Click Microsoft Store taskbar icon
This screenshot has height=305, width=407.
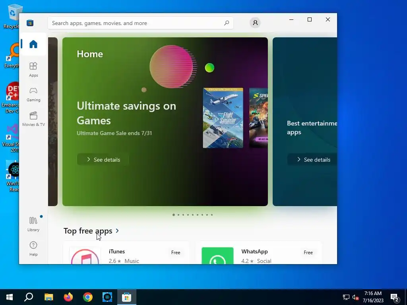pos(127,297)
